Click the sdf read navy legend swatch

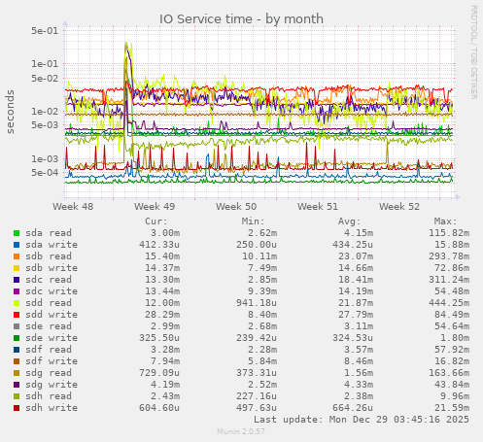click(x=17, y=350)
